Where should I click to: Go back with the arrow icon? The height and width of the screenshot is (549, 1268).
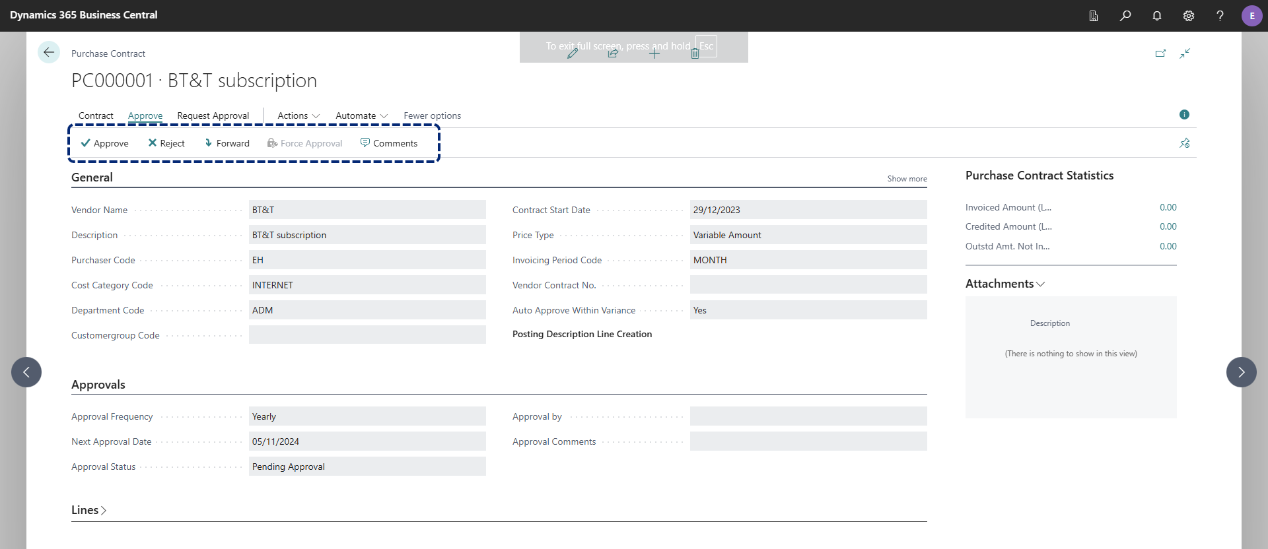point(49,52)
